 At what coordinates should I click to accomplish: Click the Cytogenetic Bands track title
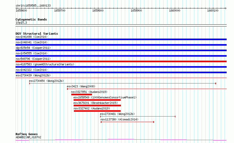click(x=31, y=19)
